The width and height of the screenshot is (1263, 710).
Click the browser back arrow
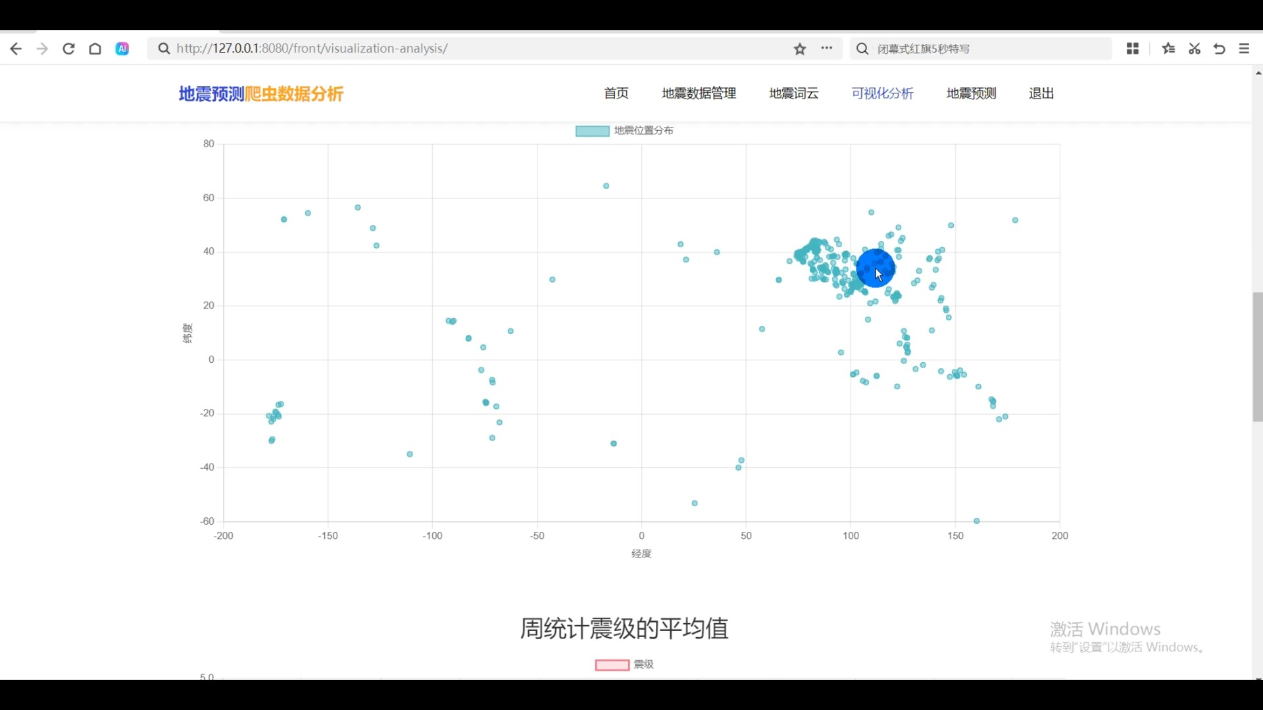16,49
